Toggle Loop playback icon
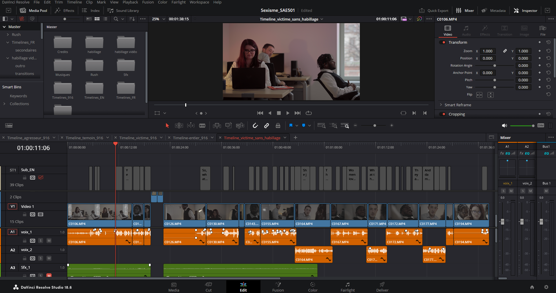 tap(309, 113)
